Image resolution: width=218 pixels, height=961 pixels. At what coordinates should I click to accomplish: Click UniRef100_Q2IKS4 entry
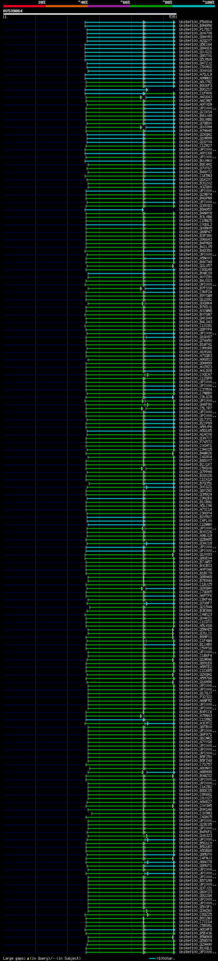point(196,112)
